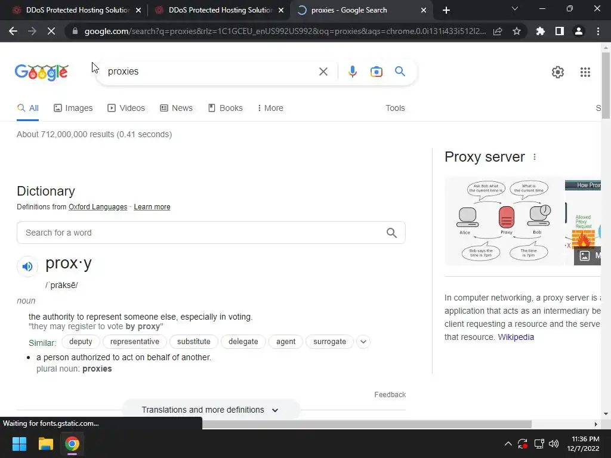Image resolution: width=611 pixels, height=458 pixels.
Task: Open the volume control in the tray
Action: [553, 444]
